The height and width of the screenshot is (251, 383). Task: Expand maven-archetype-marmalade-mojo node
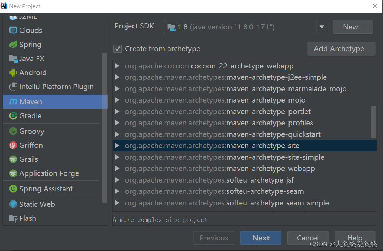coord(117,88)
